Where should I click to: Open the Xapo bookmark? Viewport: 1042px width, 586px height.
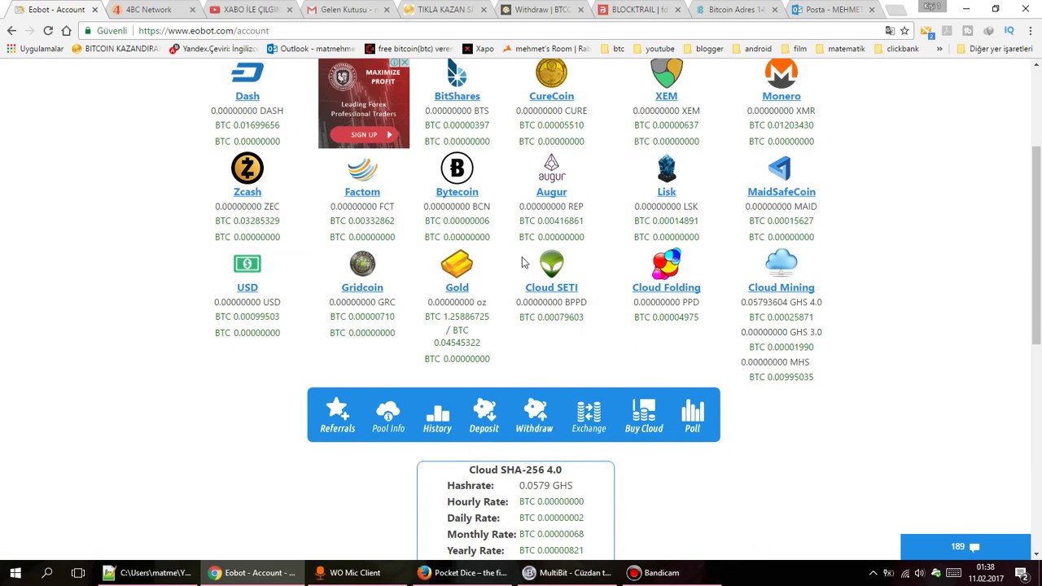tap(478, 49)
